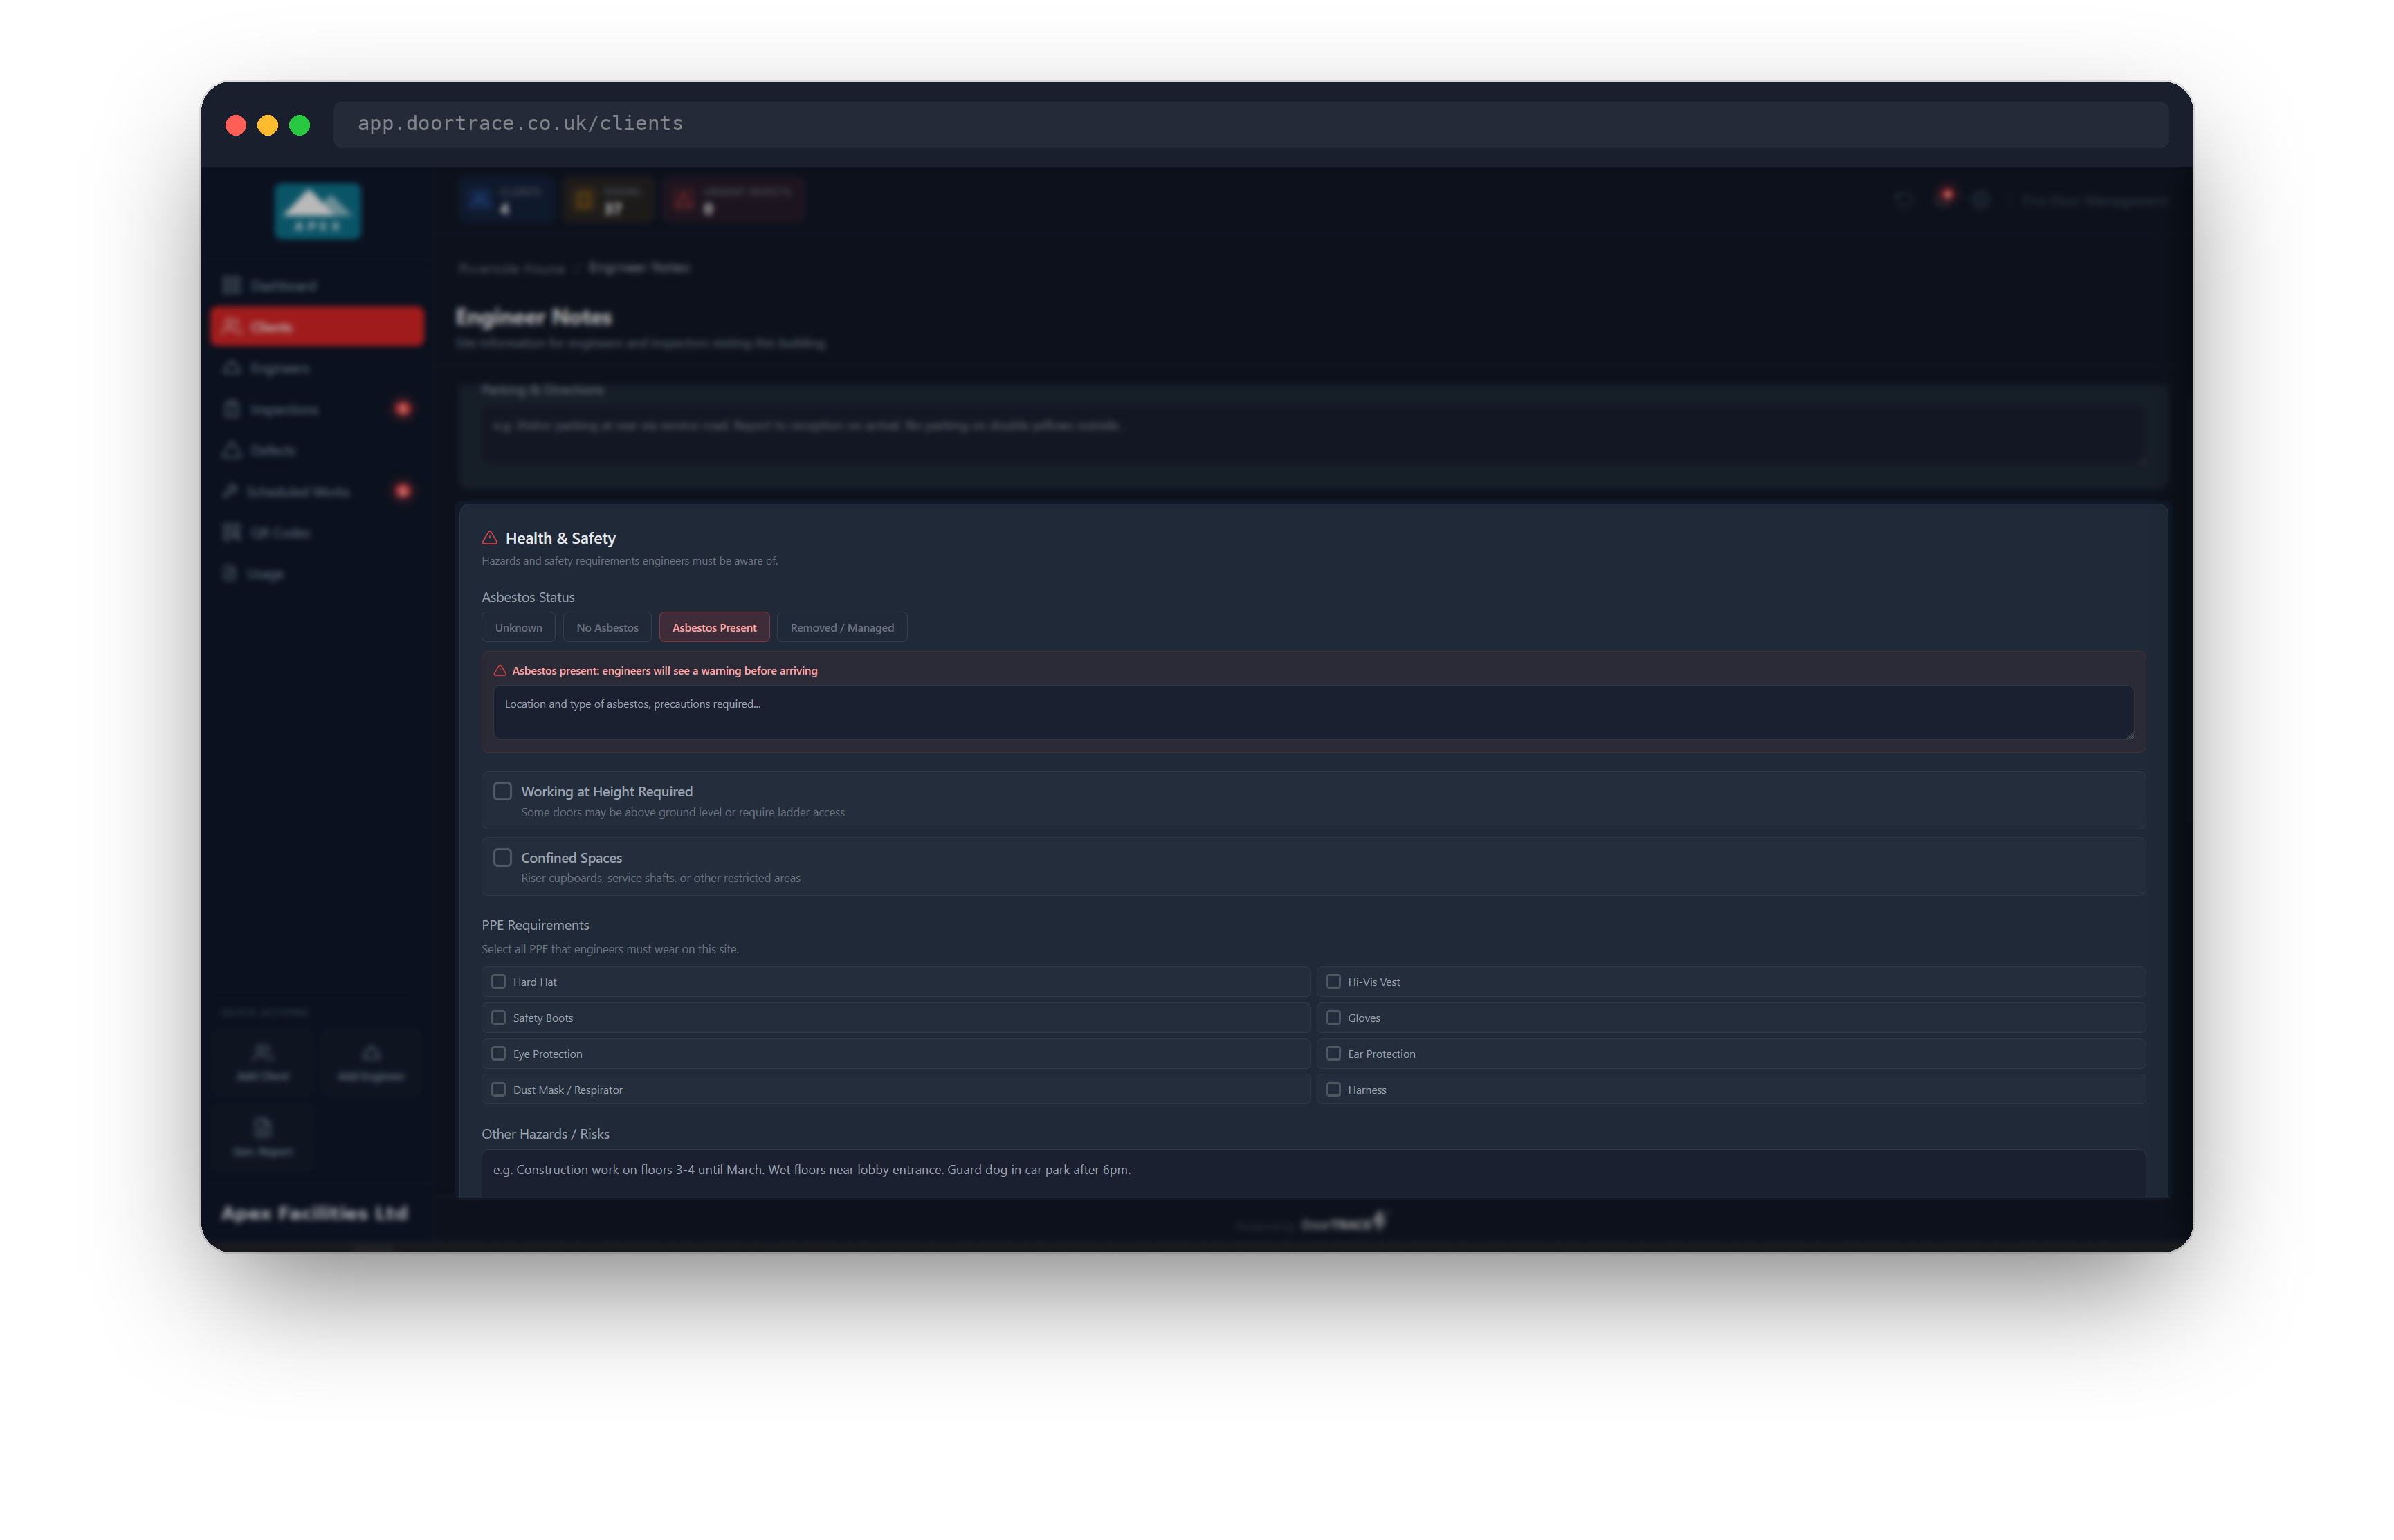Click the browser address bar
The image size is (2394, 1540).
click(1250, 124)
